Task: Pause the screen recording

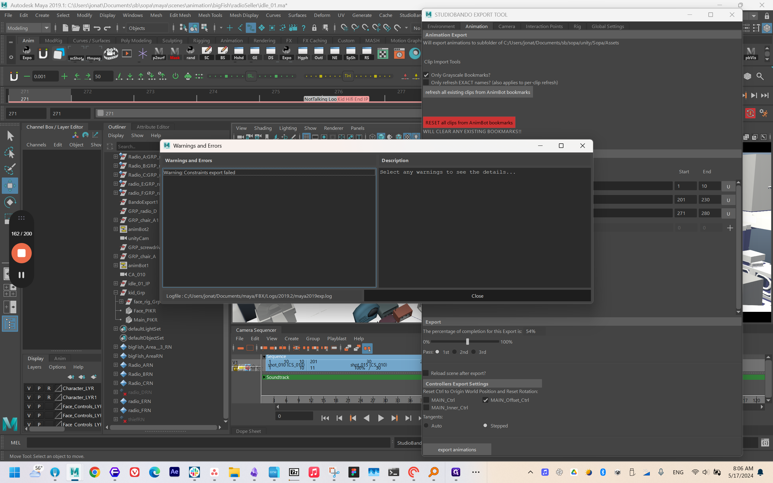Action: pos(21,275)
